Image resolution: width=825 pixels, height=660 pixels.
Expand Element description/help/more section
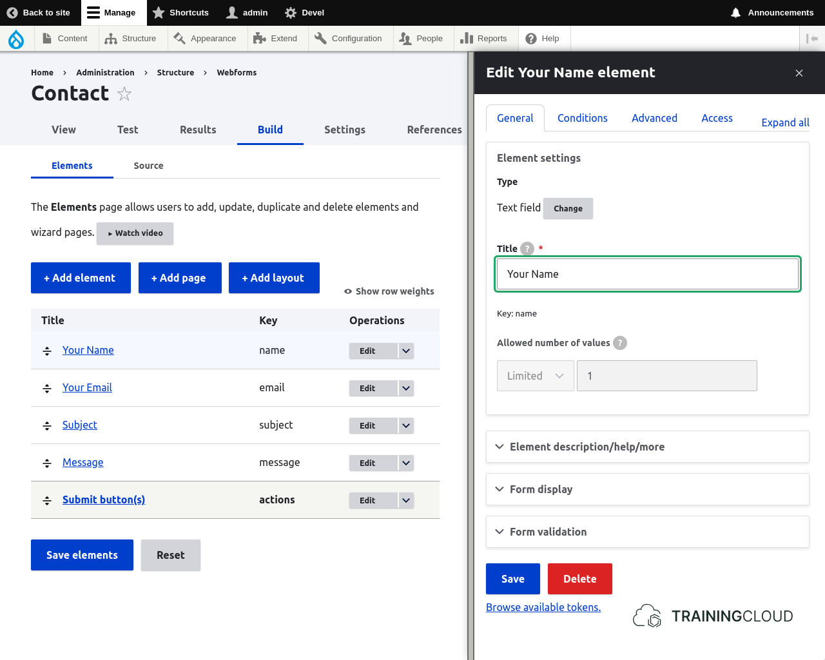pos(648,447)
